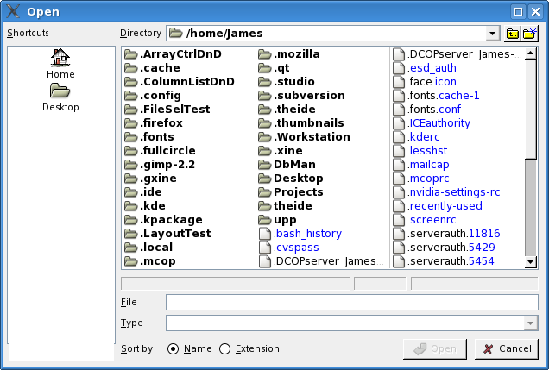Screen dimensions: 549x370
Task: Select the .nvidia-settings-rc file
Action: [453, 192]
